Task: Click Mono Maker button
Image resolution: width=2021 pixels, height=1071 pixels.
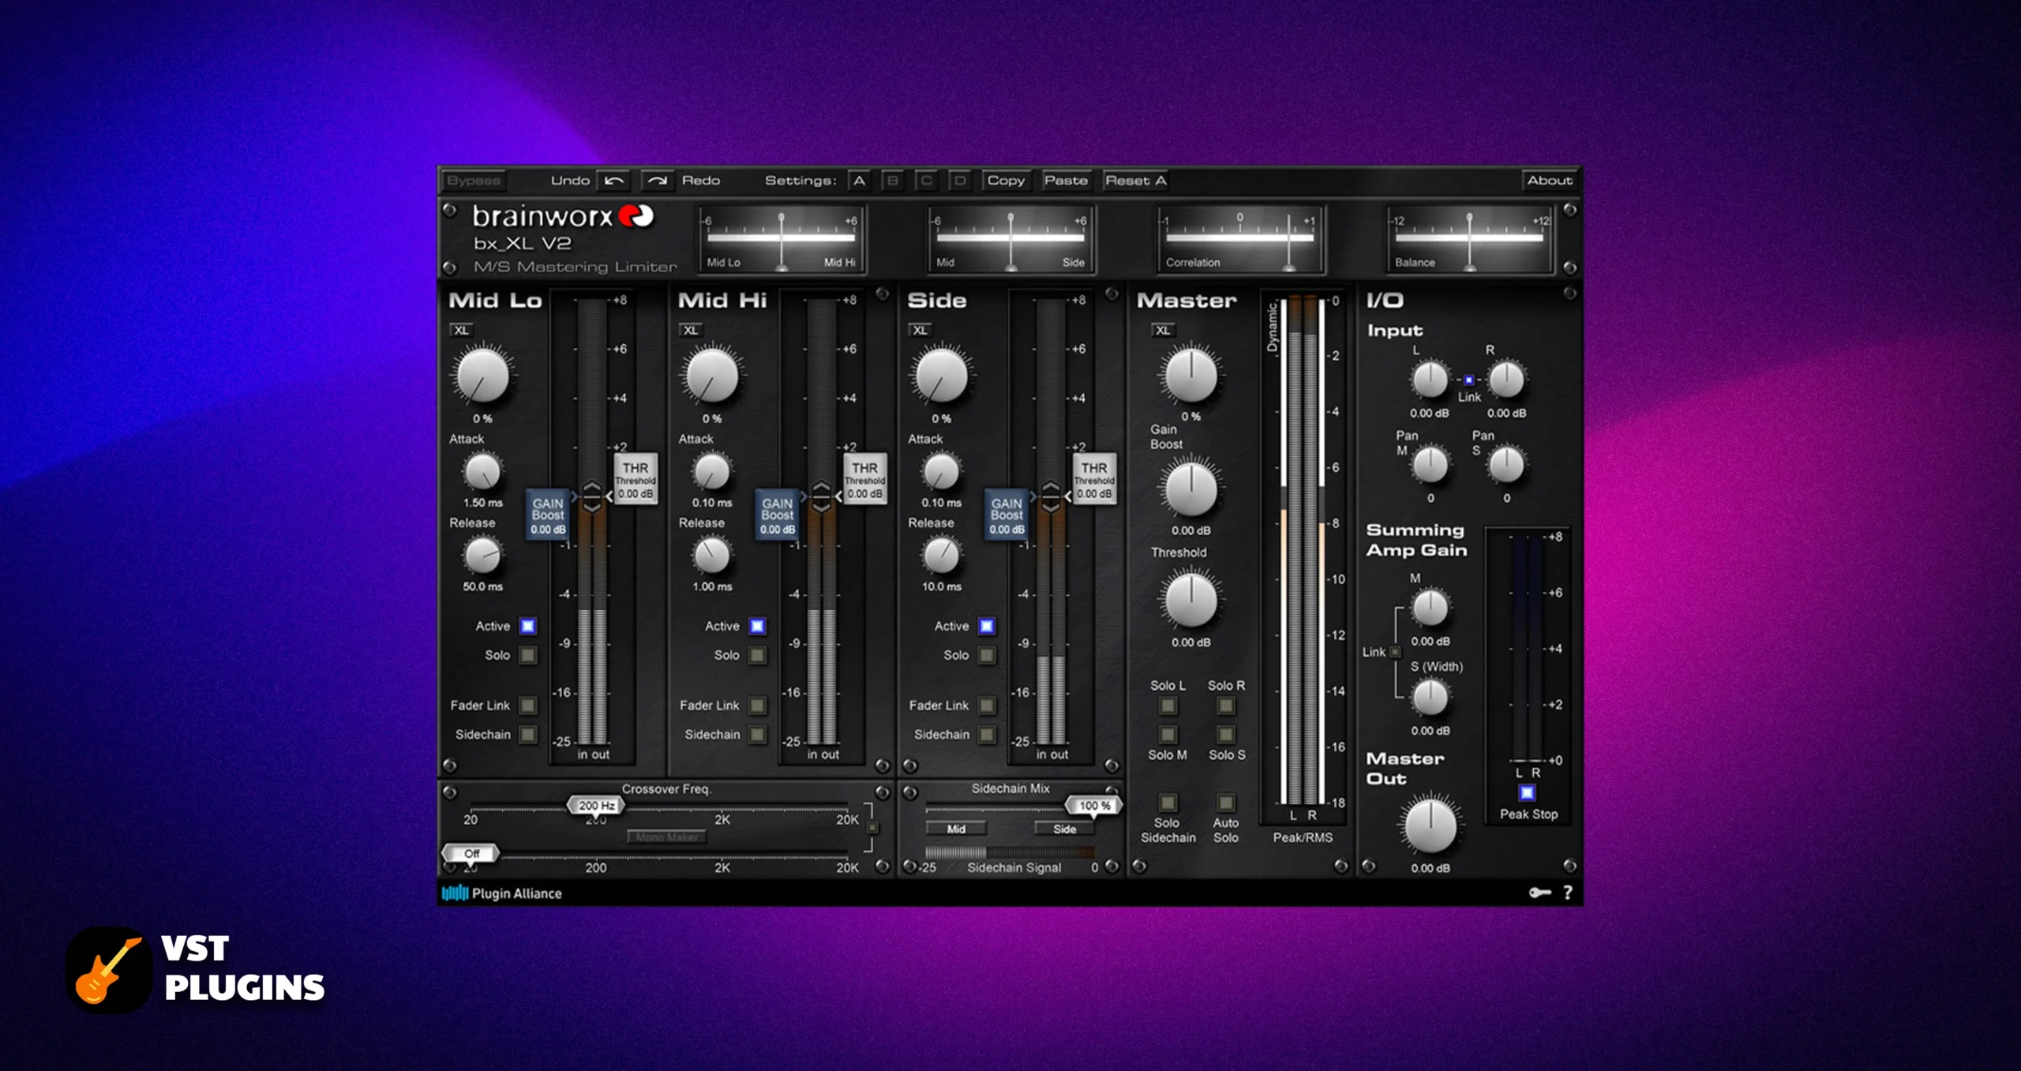Action: [x=667, y=837]
